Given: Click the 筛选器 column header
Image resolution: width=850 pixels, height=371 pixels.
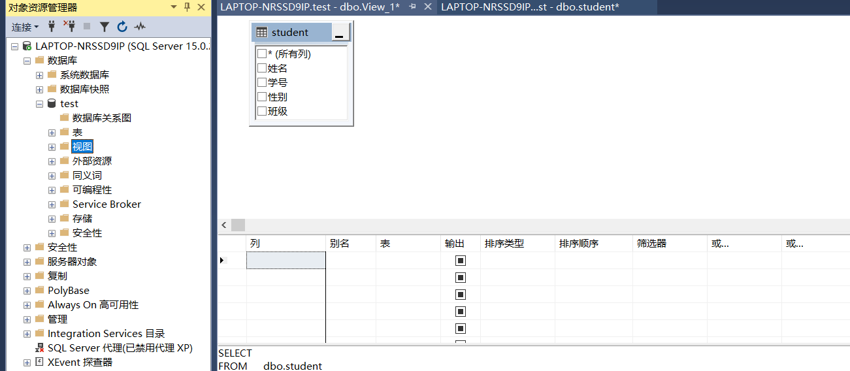Looking at the screenshot, I should pos(670,244).
